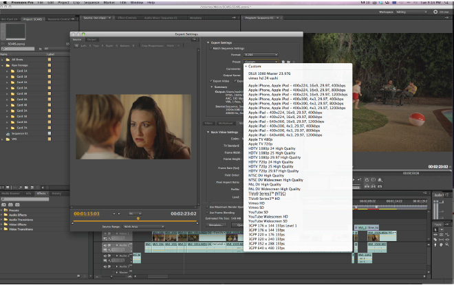Click label color swatch for All Shots
The image size is (454, 285).
pos(50,60)
